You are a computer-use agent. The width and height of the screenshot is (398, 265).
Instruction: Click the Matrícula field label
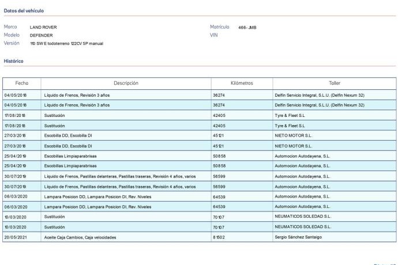click(x=220, y=27)
